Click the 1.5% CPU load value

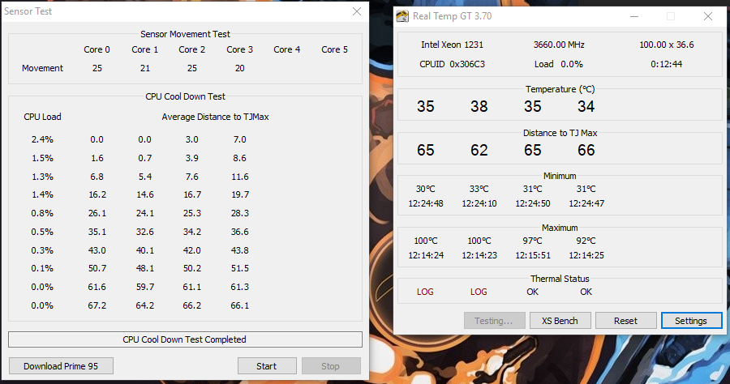tap(42, 158)
